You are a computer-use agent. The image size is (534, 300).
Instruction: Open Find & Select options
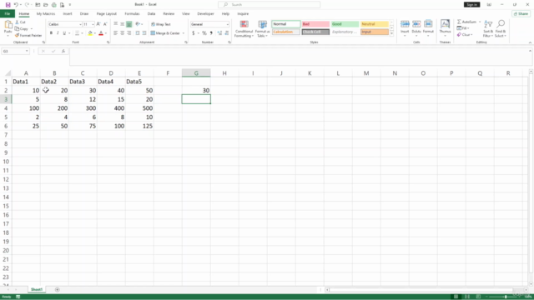click(x=501, y=28)
